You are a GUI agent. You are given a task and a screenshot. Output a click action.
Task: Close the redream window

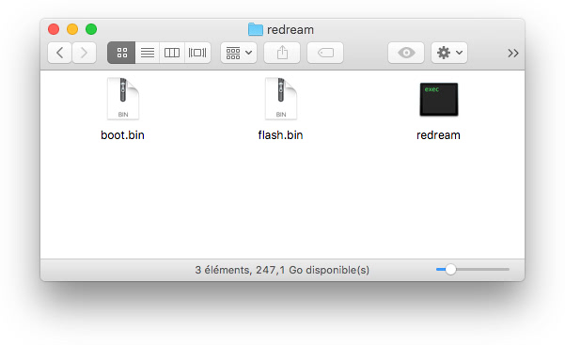click(54, 29)
